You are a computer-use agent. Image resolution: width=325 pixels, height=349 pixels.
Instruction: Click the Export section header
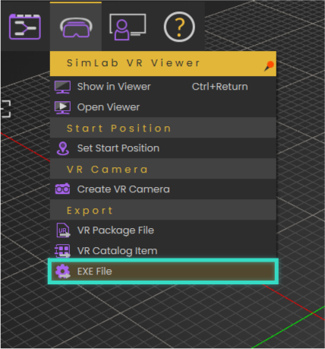click(163, 210)
